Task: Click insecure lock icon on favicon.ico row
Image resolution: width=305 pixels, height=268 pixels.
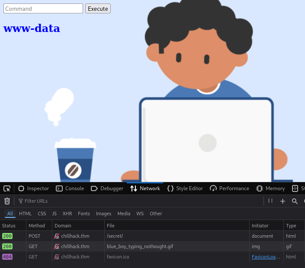Action: pyautogui.click(x=57, y=257)
